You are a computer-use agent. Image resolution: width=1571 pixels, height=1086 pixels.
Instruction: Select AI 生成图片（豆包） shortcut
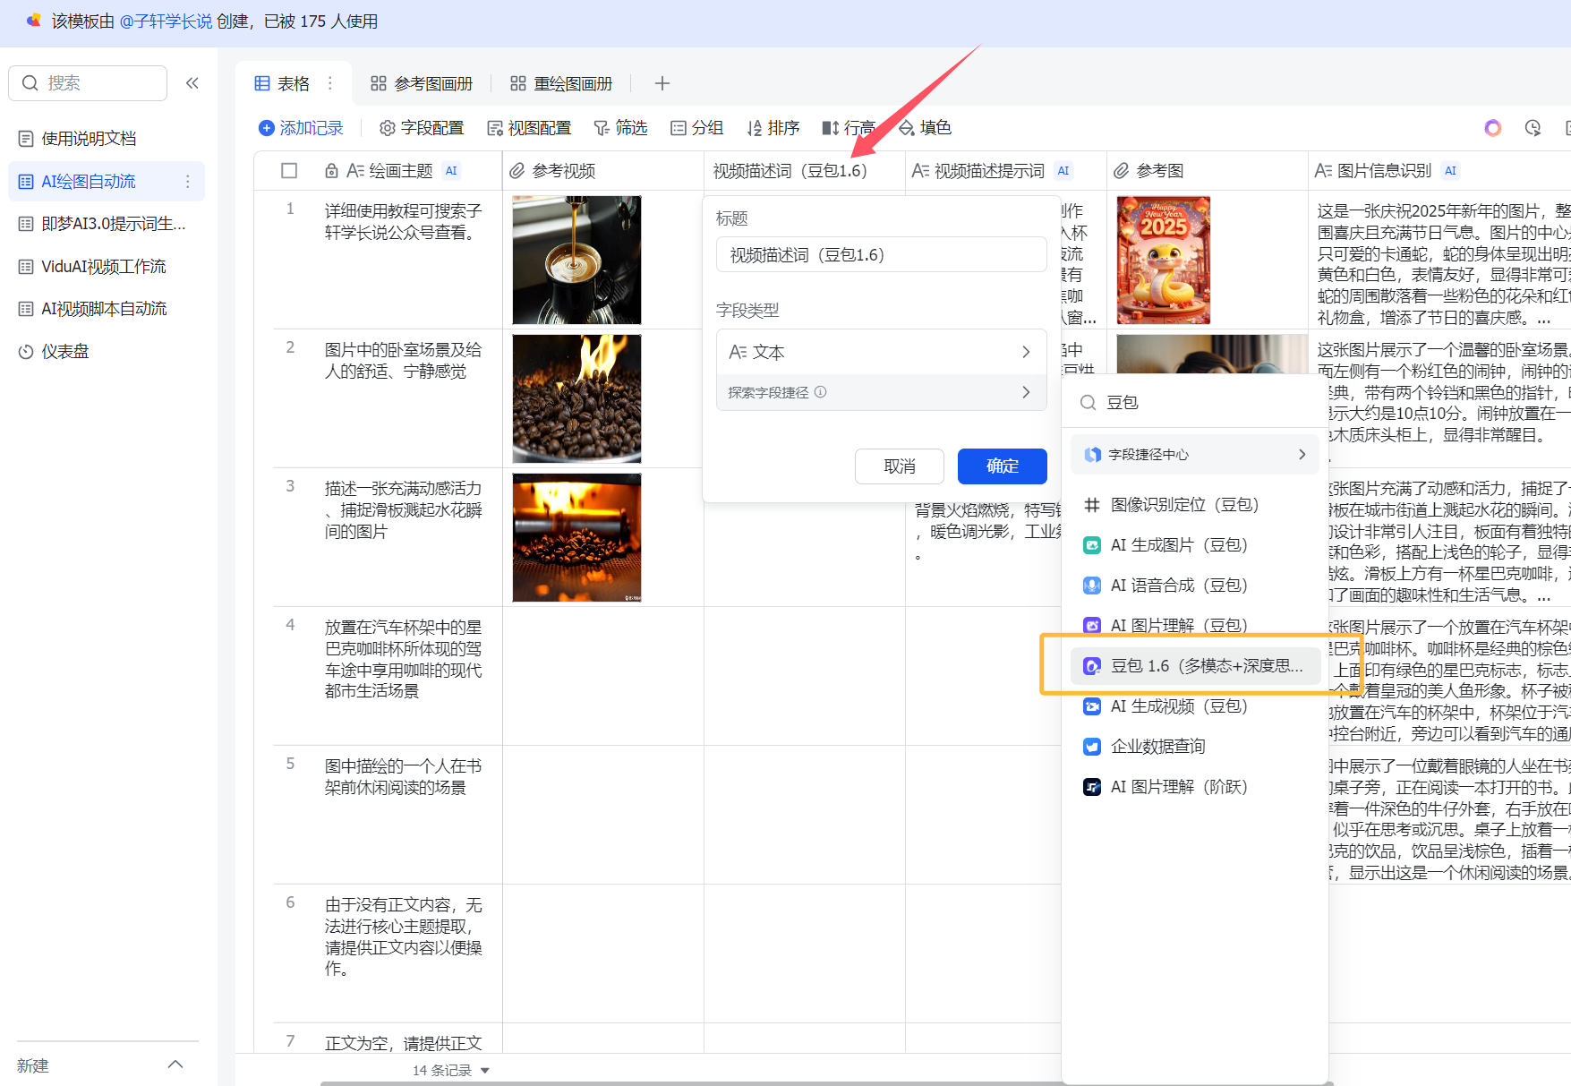1195,545
